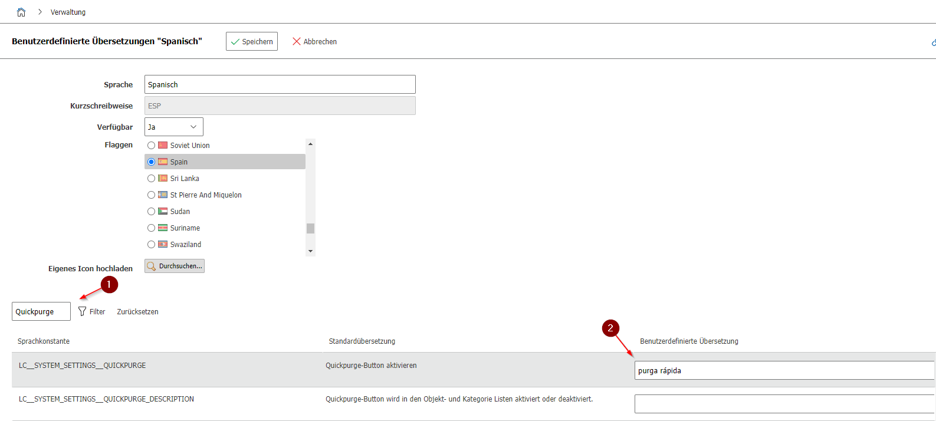Viewport: 936px width, 421px height.
Task: Click the Sri Lanka flag icon
Action: coord(163,178)
